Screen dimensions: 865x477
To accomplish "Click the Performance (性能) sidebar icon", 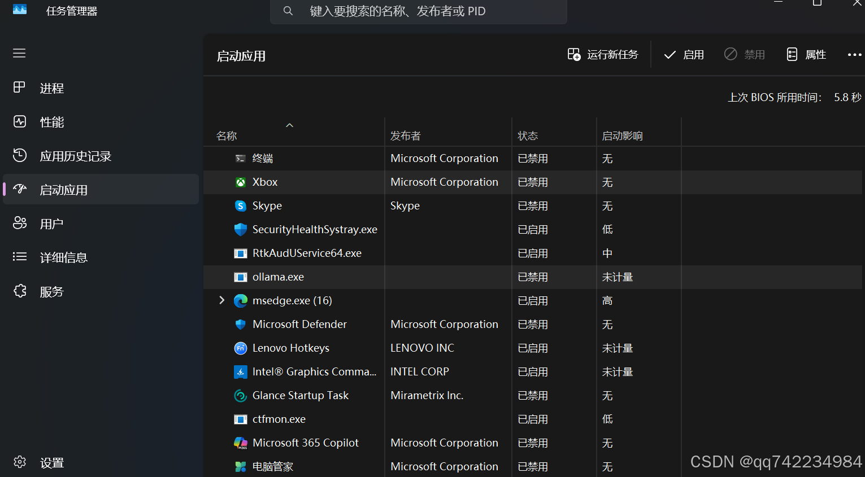I will click(20, 121).
